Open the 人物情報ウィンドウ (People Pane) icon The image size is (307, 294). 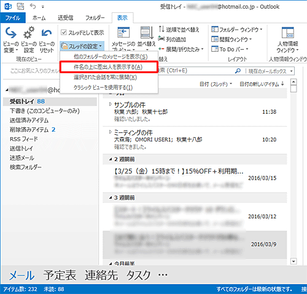287,33
